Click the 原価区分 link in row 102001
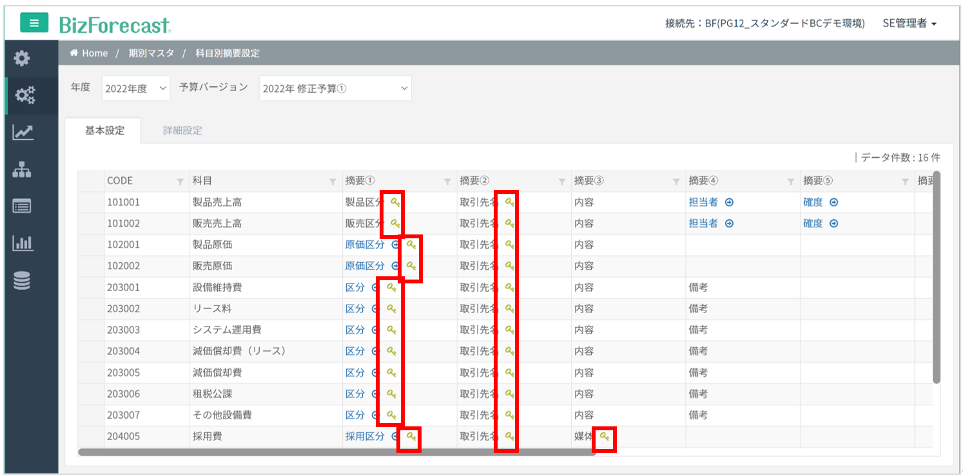The image size is (963, 476). click(365, 245)
